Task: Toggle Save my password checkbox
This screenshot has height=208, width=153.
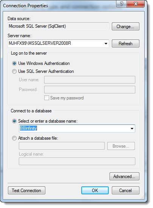Action: pyautogui.click(x=46, y=98)
